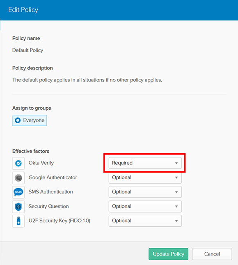This screenshot has width=238, height=265.
Task: Open the Security Question Optional dropdown
Action: pyautogui.click(x=145, y=206)
